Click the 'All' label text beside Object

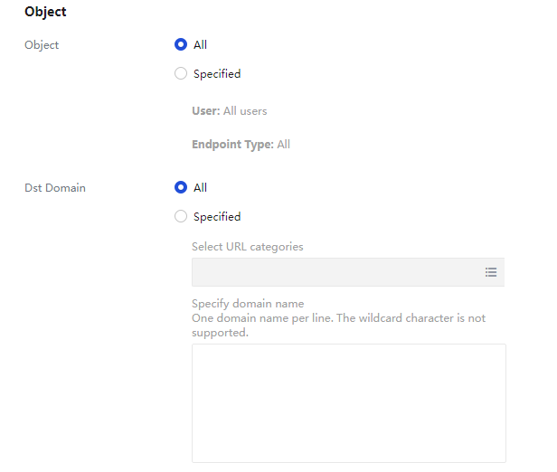[200, 45]
